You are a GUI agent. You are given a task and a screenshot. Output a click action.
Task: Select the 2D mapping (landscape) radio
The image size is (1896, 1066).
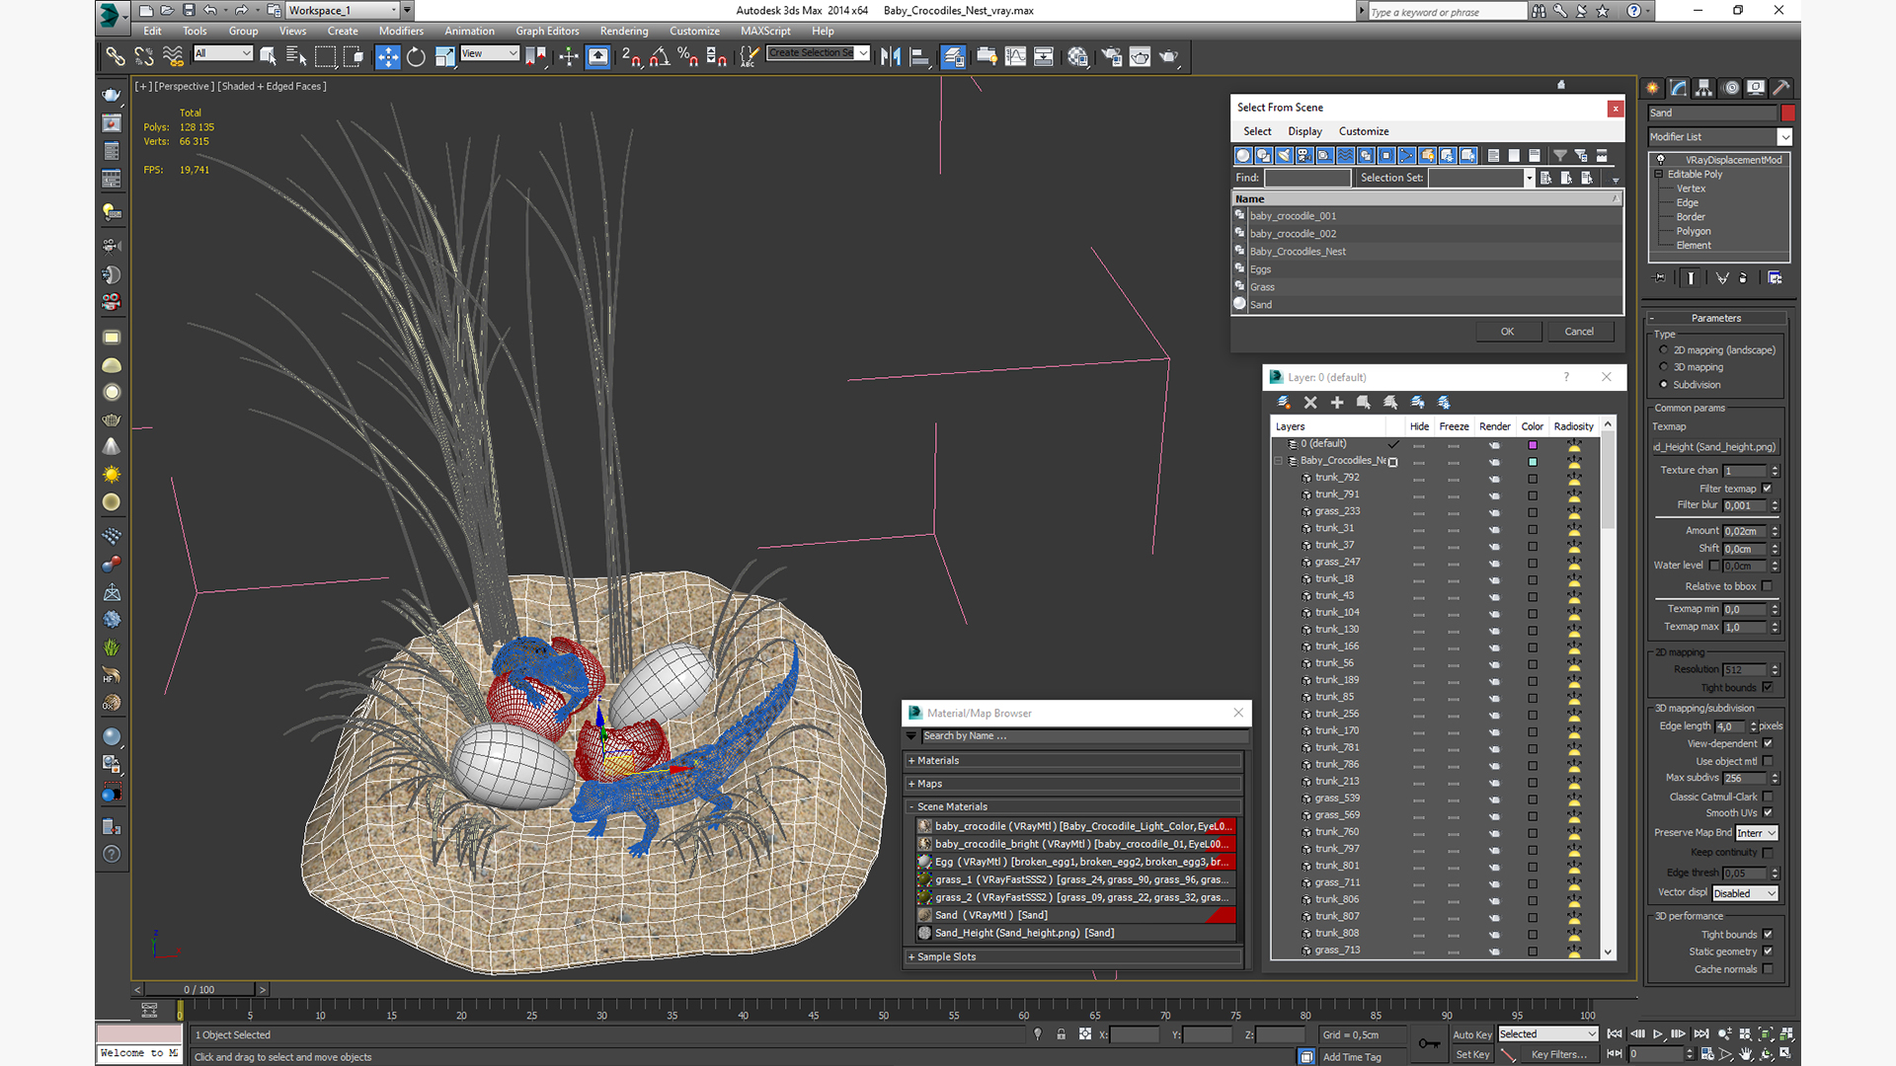point(1664,350)
